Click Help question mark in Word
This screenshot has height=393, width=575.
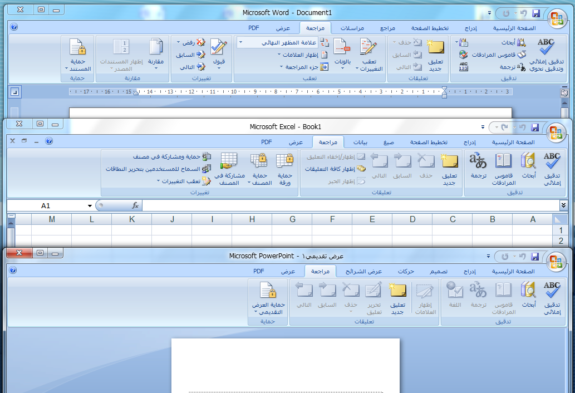pyautogui.click(x=13, y=27)
